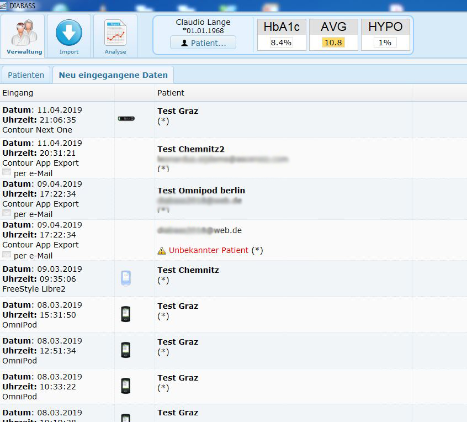Click the Uhrzeit 20:31:21 text
This screenshot has width=467, height=422.
[x=39, y=153]
